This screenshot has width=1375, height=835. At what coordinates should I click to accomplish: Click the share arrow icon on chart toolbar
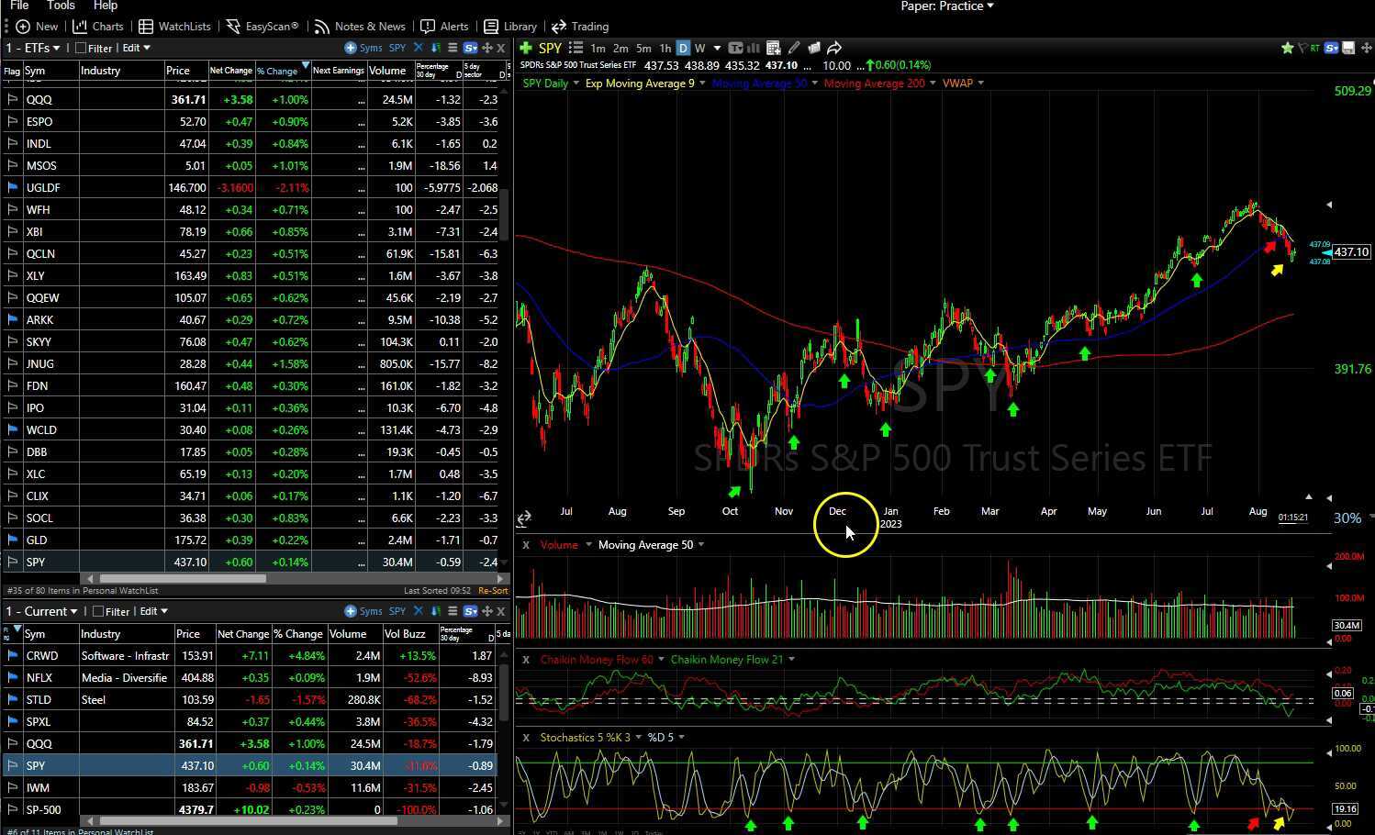click(x=834, y=48)
